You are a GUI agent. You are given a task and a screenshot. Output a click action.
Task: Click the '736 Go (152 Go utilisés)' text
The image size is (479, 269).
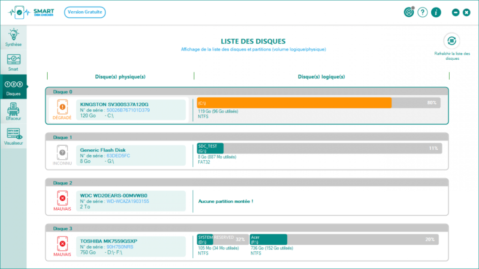pos(272,248)
